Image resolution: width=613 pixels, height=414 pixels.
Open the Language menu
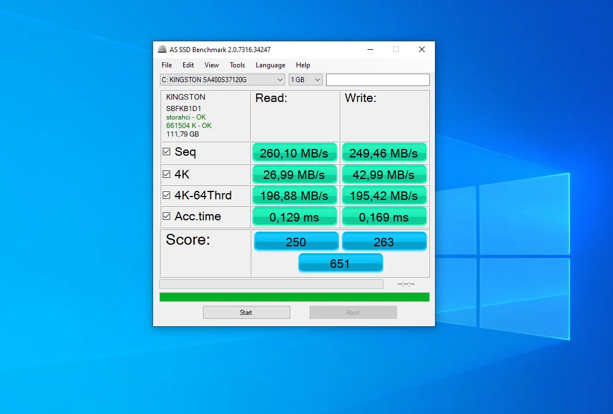point(270,65)
